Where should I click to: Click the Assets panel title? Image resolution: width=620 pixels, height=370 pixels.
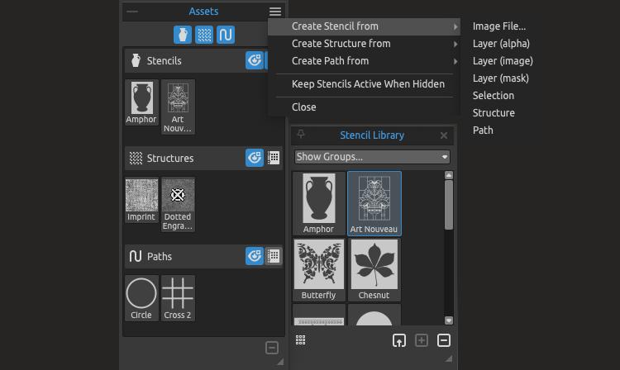point(203,12)
